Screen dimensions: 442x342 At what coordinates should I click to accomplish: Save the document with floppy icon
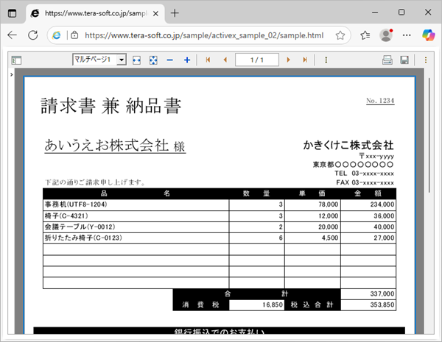click(x=404, y=60)
